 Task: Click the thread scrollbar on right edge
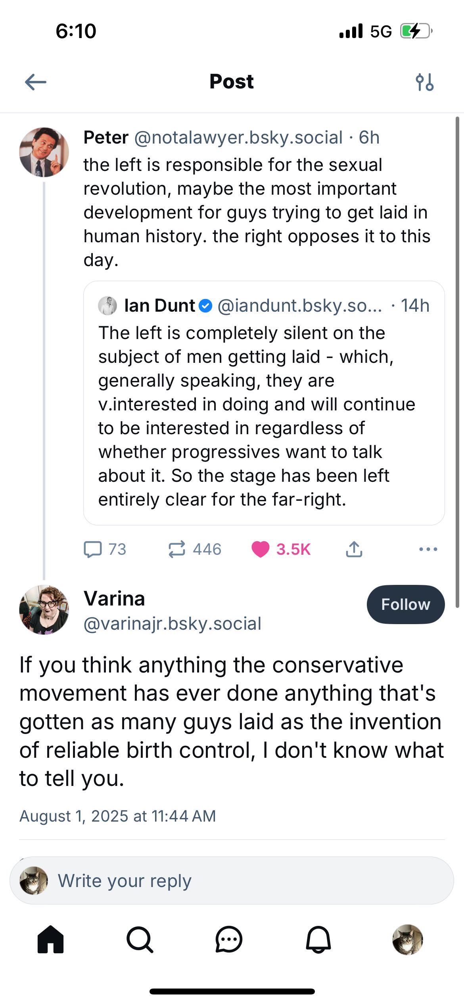[x=457, y=361]
